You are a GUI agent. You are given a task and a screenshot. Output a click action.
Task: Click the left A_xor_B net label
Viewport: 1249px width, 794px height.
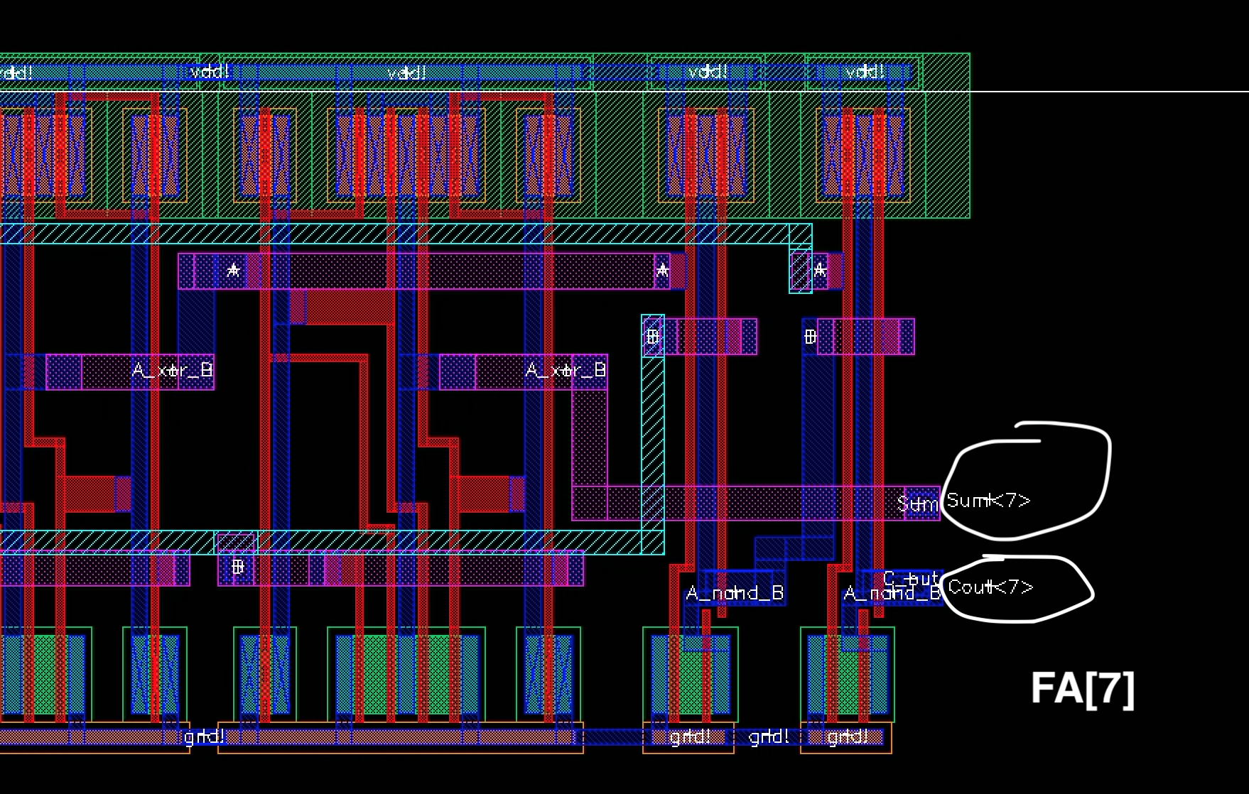(172, 370)
